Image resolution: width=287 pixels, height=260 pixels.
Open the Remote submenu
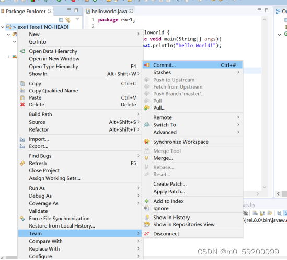(x=192, y=117)
